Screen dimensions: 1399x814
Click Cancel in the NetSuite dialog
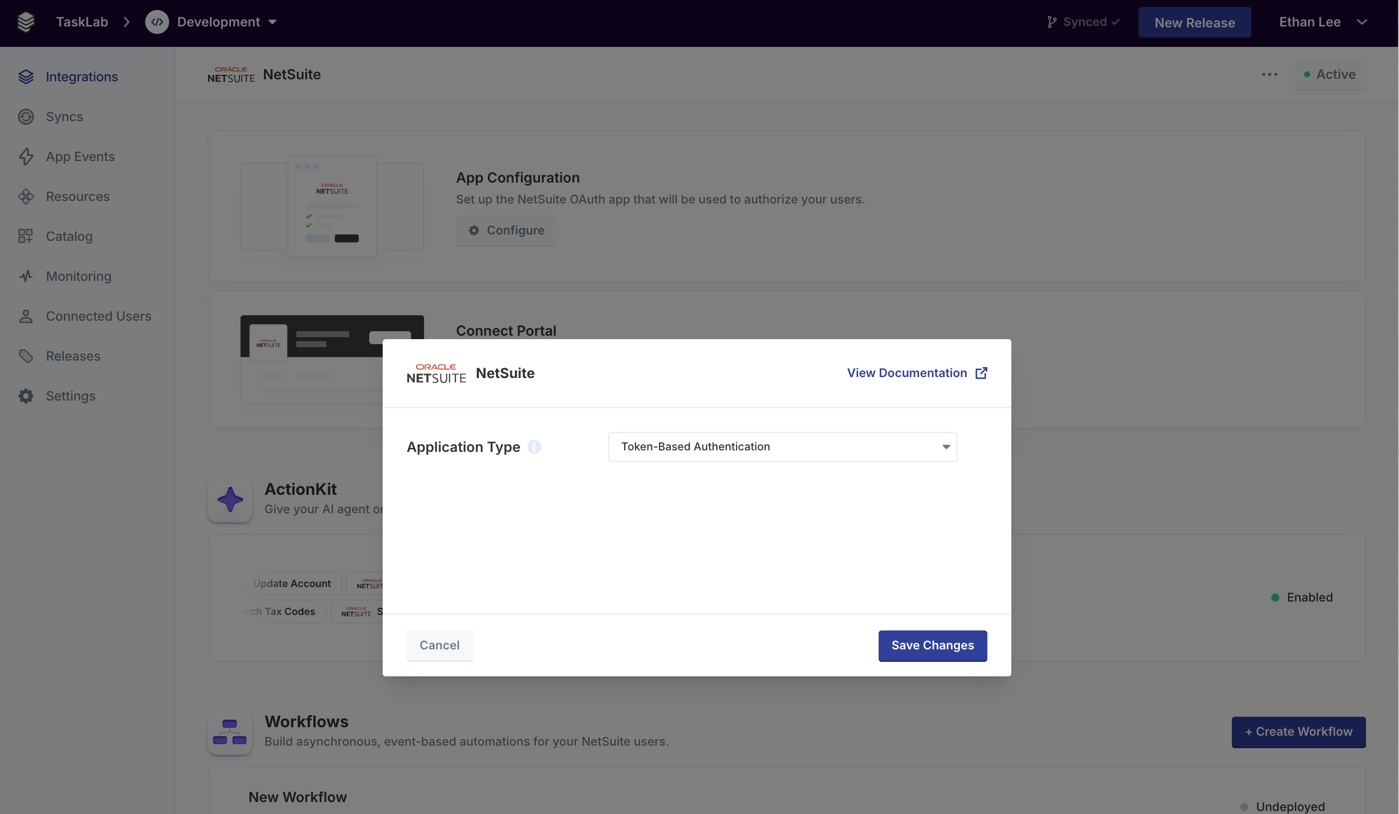point(439,645)
